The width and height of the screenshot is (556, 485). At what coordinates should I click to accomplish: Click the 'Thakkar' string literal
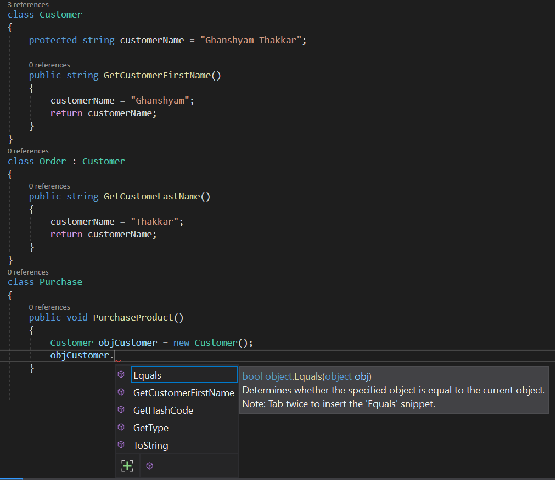(155, 221)
